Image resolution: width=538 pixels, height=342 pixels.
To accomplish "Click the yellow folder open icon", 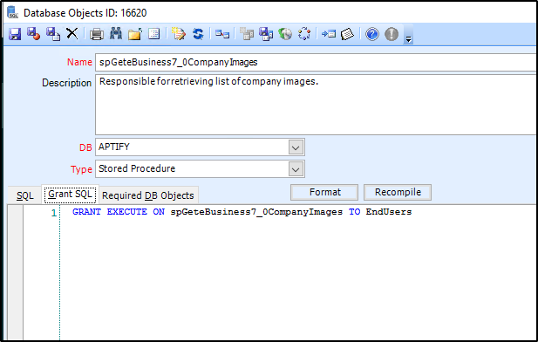I will (135, 34).
